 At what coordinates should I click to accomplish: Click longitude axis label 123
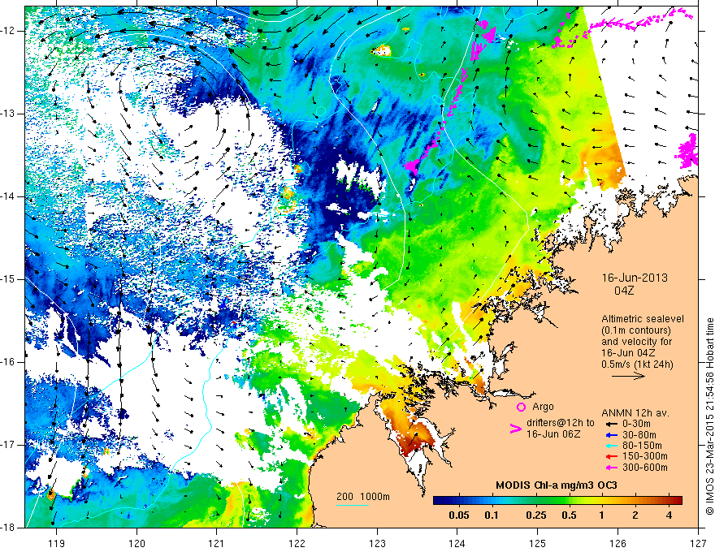[377, 543]
